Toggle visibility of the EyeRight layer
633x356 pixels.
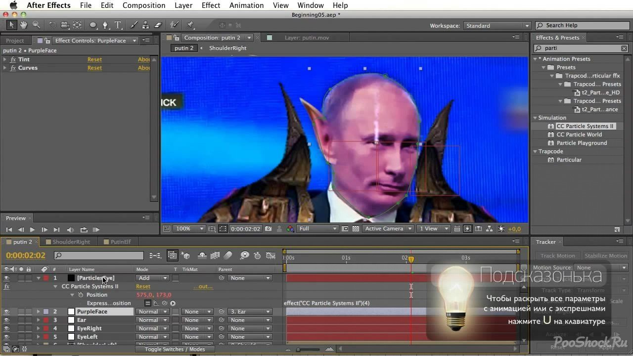(x=5, y=328)
